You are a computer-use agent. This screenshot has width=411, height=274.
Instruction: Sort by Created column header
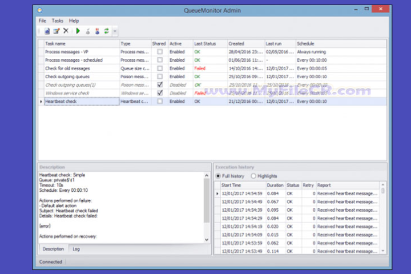[246, 43]
